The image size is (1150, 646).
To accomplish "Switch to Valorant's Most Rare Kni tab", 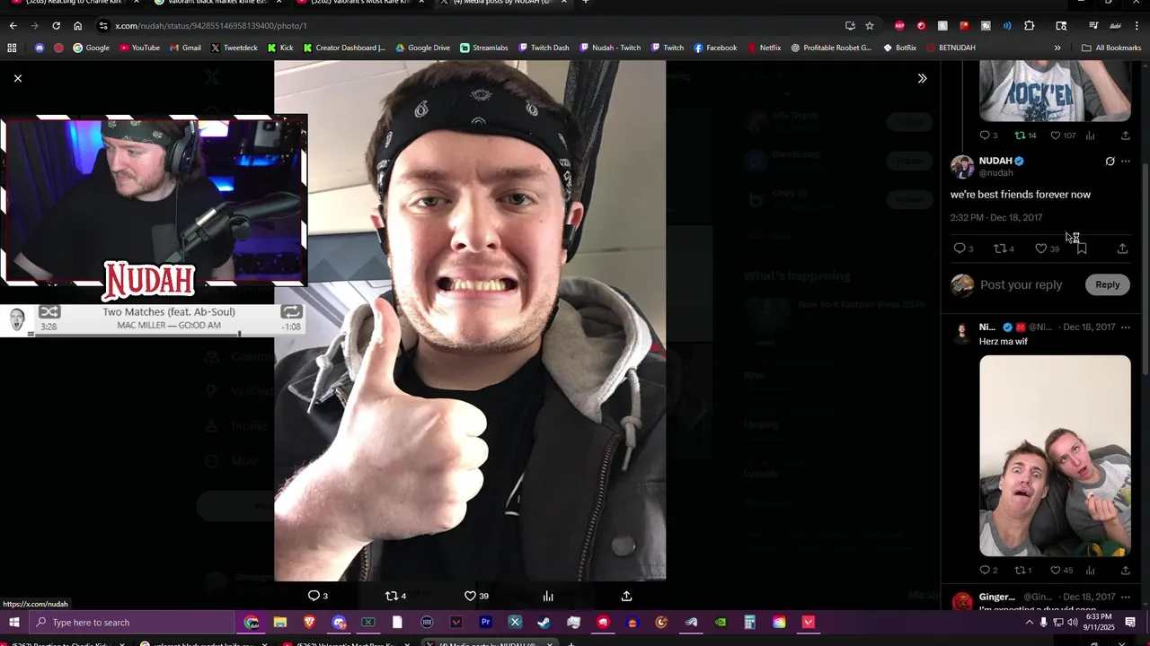I will (359, 2).
